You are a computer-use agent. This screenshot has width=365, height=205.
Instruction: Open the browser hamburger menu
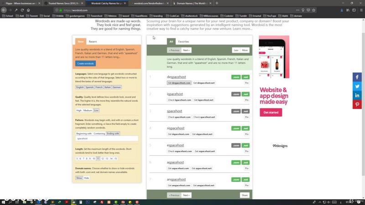point(361,10)
